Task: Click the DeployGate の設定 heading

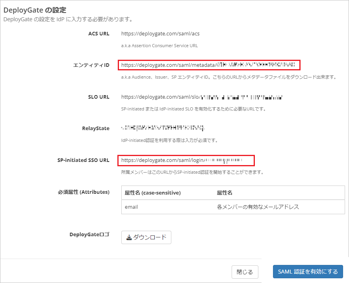Action: click(35, 10)
